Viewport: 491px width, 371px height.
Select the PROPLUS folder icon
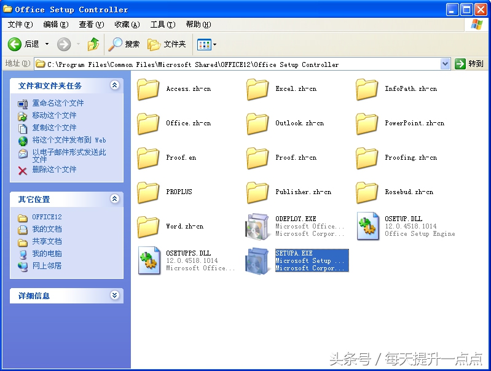tap(148, 192)
